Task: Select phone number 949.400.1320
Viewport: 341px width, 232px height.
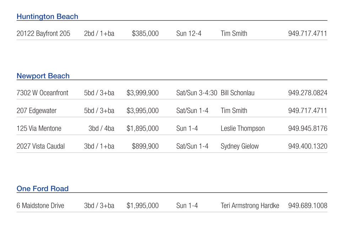Action: (x=308, y=146)
